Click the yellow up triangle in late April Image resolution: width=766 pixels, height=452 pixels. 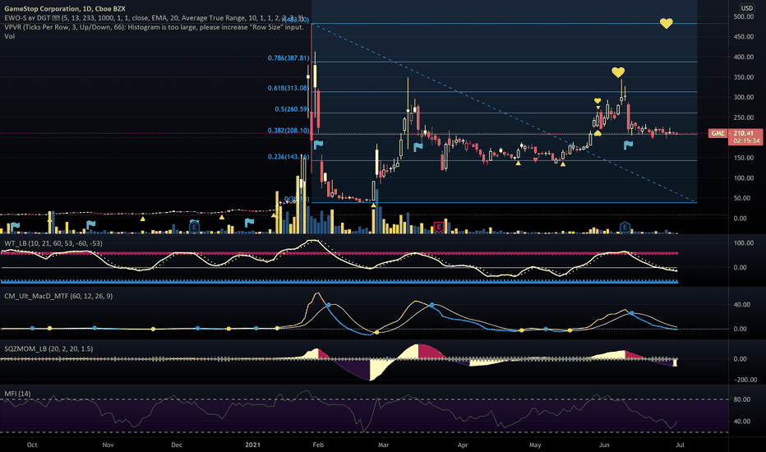[x=519, y=163]
